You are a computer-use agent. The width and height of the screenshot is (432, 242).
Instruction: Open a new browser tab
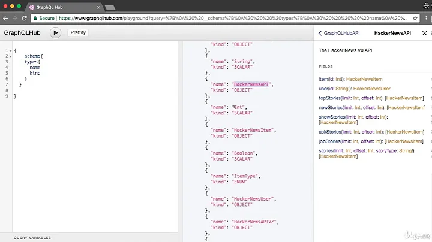110,8
